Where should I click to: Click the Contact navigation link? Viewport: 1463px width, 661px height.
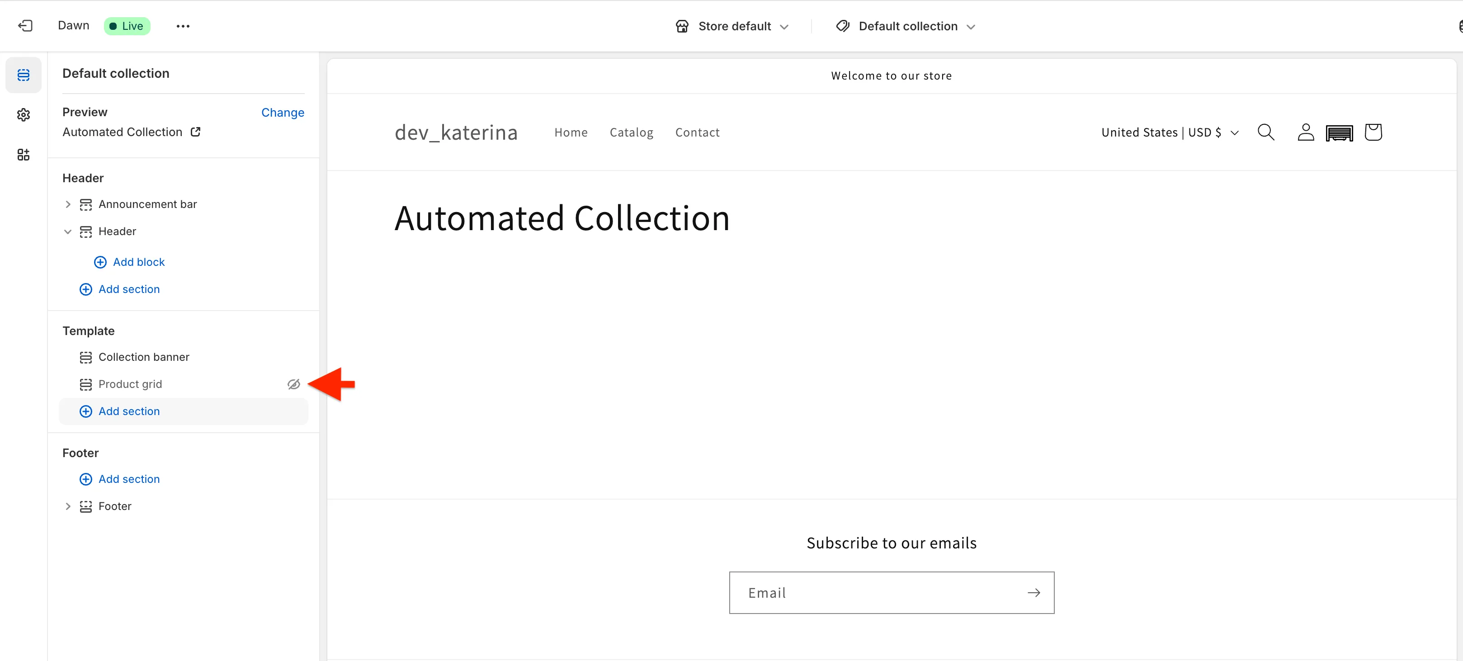pyautogui.click(x=697, y=132)
